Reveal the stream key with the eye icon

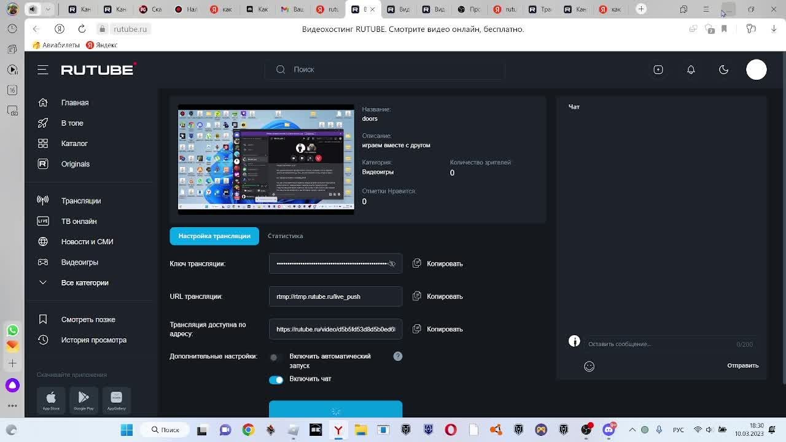tap(392, 264)
